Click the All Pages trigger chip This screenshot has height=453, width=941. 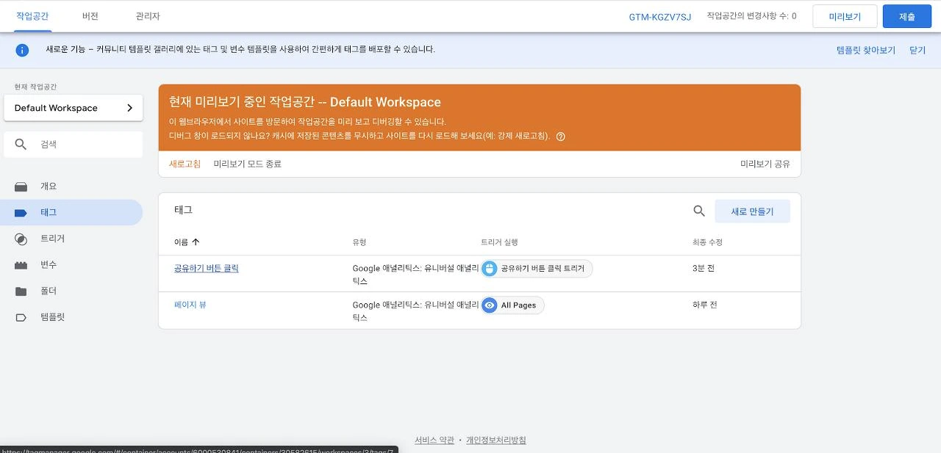[512, 305]
